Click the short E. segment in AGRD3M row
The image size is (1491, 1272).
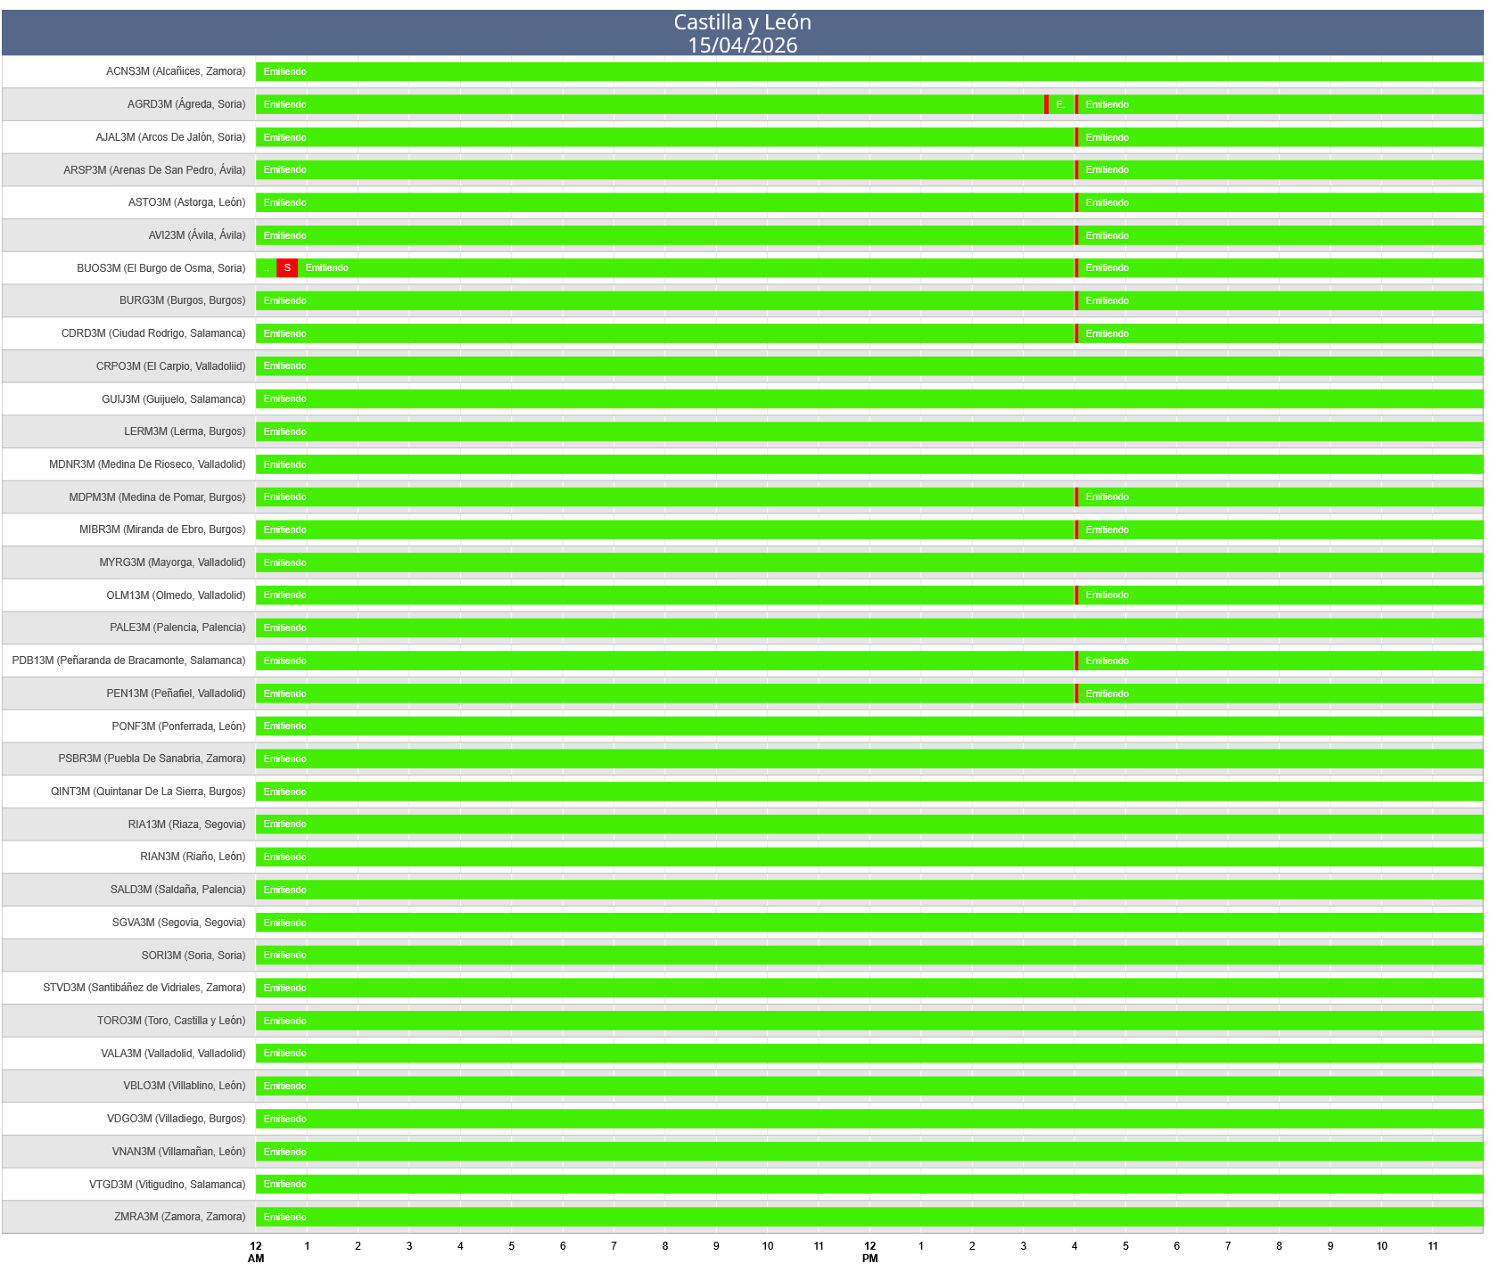pos(1060,105)
